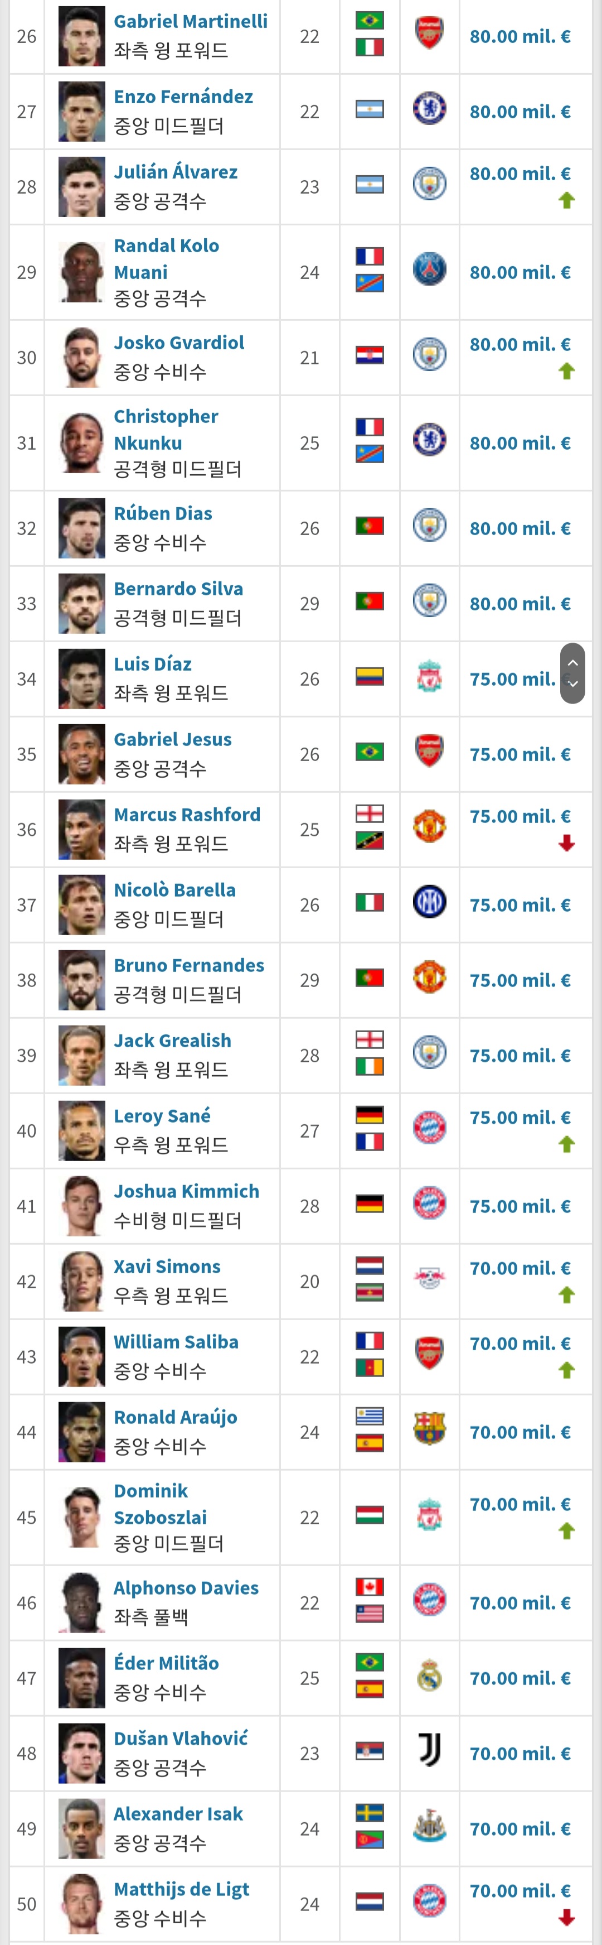Click Alphonso Davies player photo
The width and height of the screenshot is (602, 1945).
coord(81,1603)
